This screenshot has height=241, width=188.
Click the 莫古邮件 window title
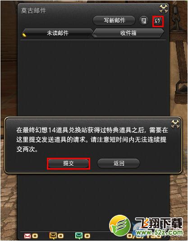coord(33,11)
